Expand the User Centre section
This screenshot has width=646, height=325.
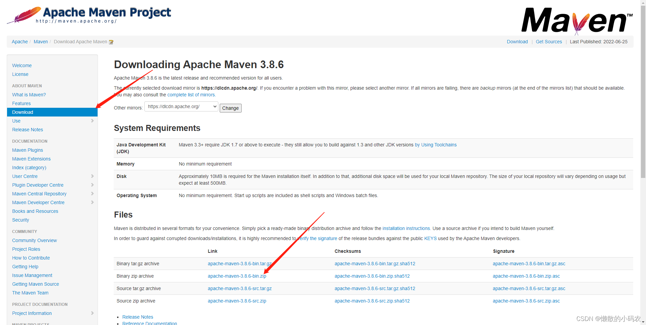[93, 176]
